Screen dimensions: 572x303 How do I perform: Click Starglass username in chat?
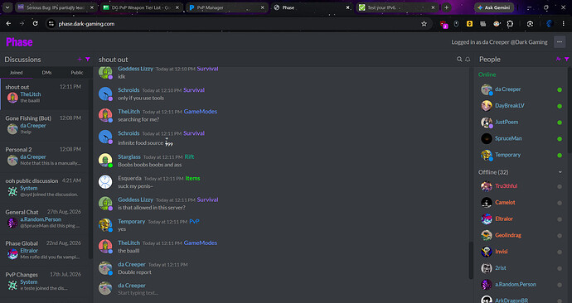pos(129,156)
